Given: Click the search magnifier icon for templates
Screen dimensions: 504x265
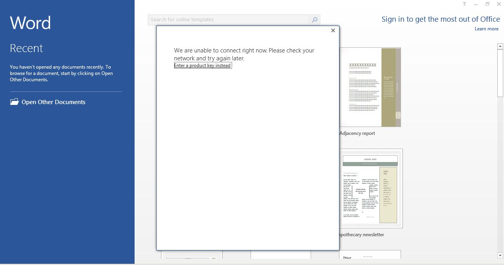Looking at the screenshot, I should [315, 20].
